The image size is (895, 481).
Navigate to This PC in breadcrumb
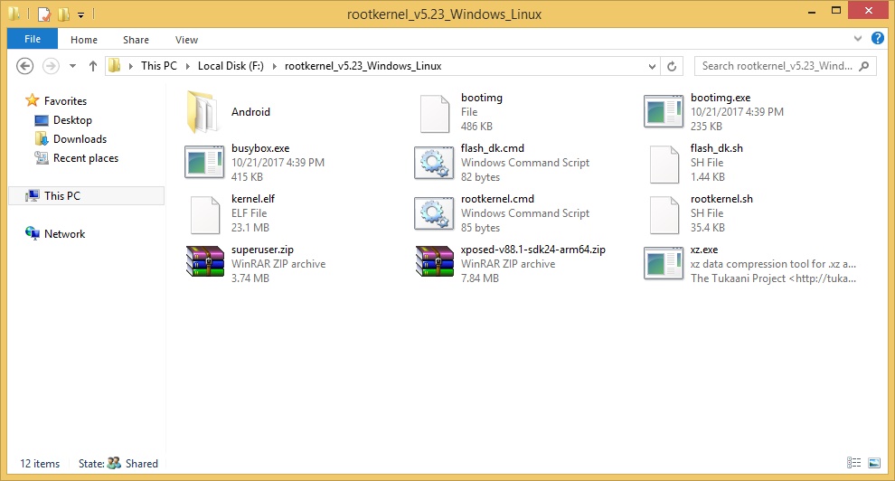159,66
